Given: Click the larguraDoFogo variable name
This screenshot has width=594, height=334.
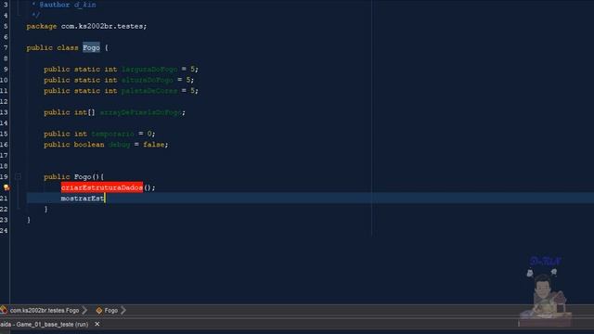Looking at the screenshot, I should pos(149,70).
